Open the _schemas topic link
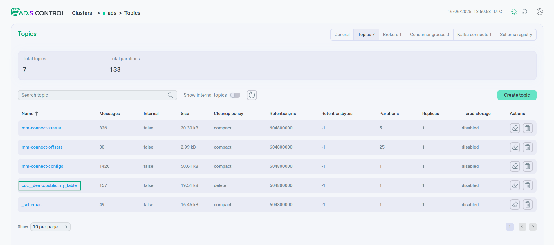The image size is (554, 245). (x=32, y=205)
